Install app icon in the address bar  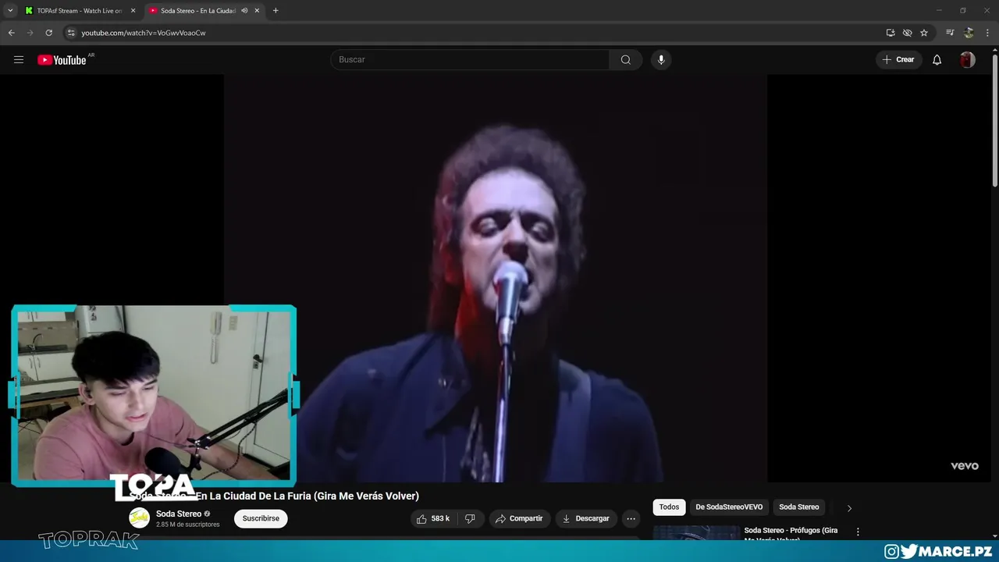coord(891,33)
